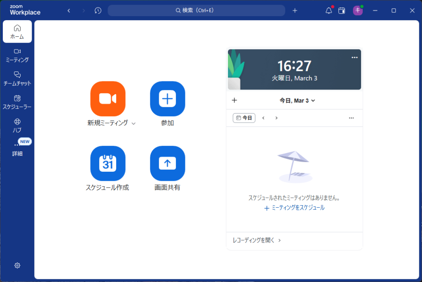The width and height of the screenshot is (422, 282).
Task: Switch to Team Chat (チームチャット) tab
Action: [17, 78]
